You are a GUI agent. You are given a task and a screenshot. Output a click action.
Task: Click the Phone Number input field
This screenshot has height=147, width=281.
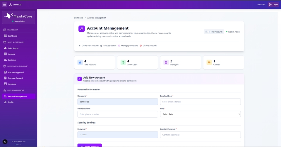click(118, 114)
